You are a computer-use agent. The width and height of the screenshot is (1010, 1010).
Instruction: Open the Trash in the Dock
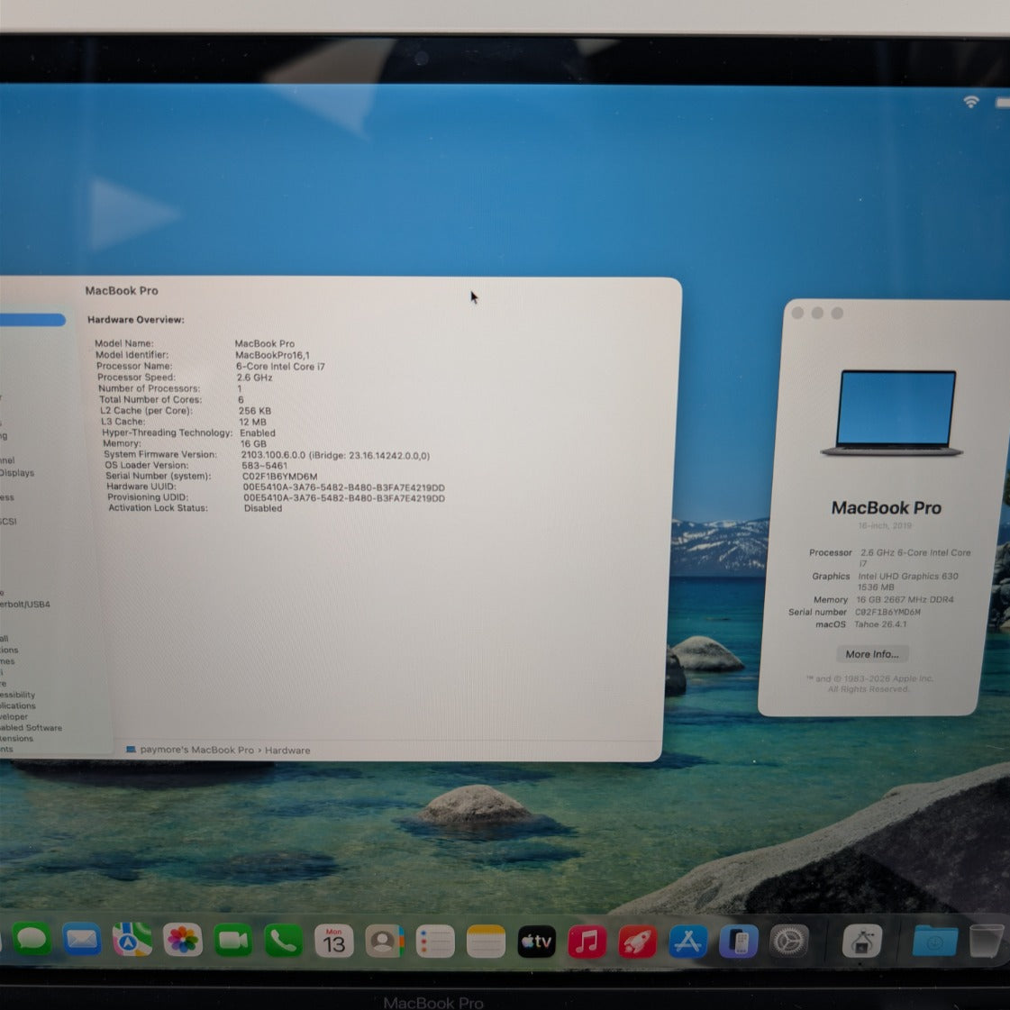tap(987, 941)
